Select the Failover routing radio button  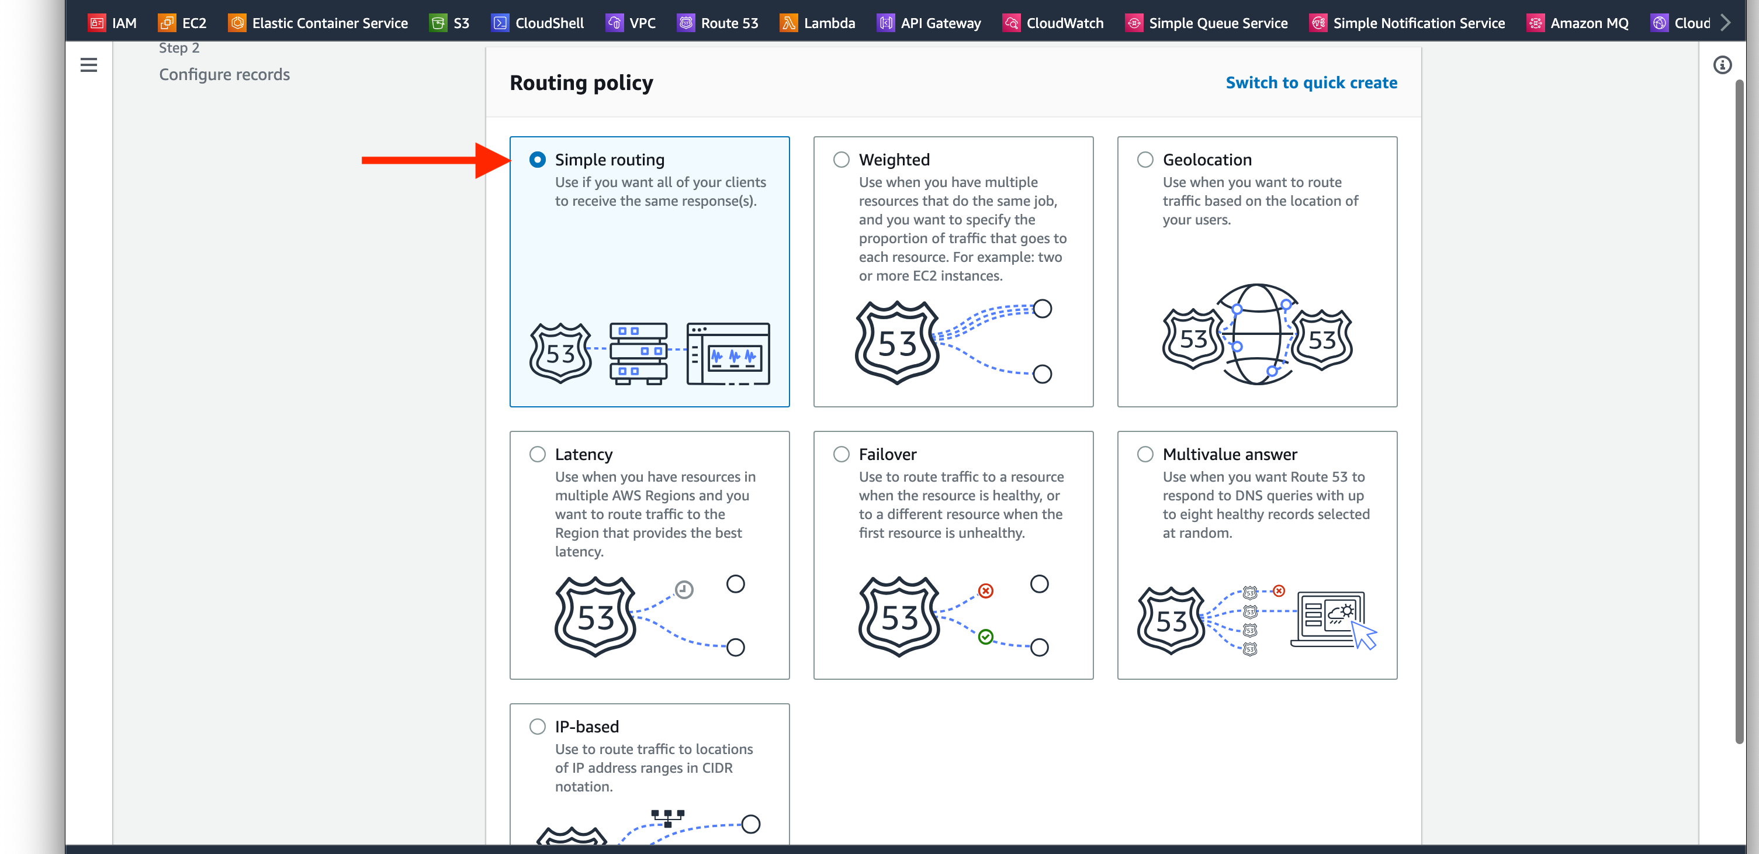click(x=842, y=454)
